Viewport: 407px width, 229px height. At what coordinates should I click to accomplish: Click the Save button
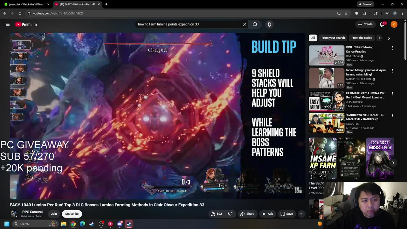coord(286,214)
